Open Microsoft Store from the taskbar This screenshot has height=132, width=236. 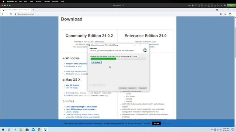[x=27, y=129]
